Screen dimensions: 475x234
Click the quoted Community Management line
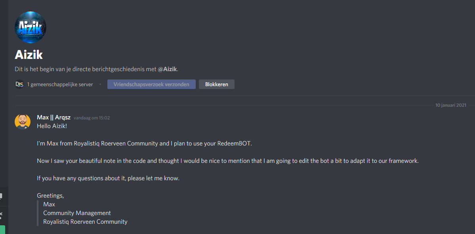[x=77, y=213]
